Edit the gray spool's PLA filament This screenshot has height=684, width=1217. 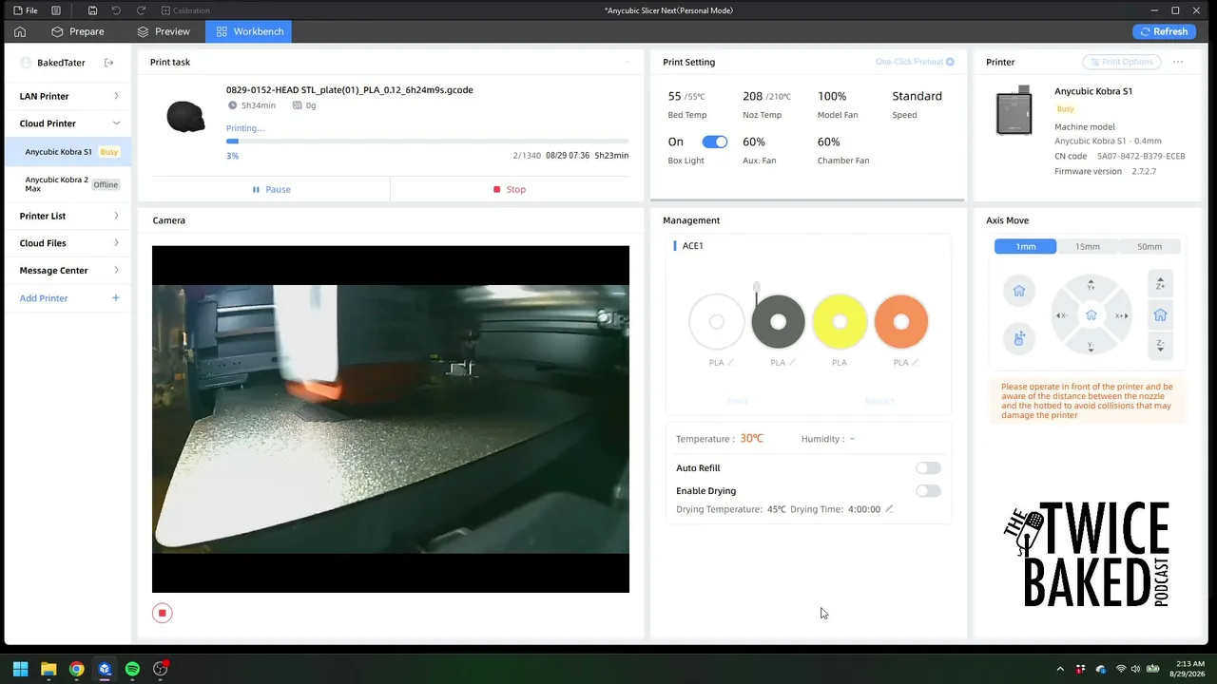pyautogui.click(x=792, y=363)
